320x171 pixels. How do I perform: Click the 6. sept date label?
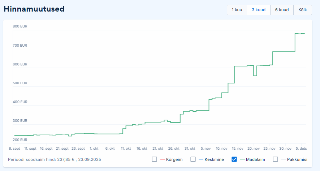click(x=15, y=149)
